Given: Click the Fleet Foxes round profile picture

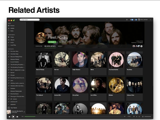Looking at the screenshot, I should click(x=41, y=38).
